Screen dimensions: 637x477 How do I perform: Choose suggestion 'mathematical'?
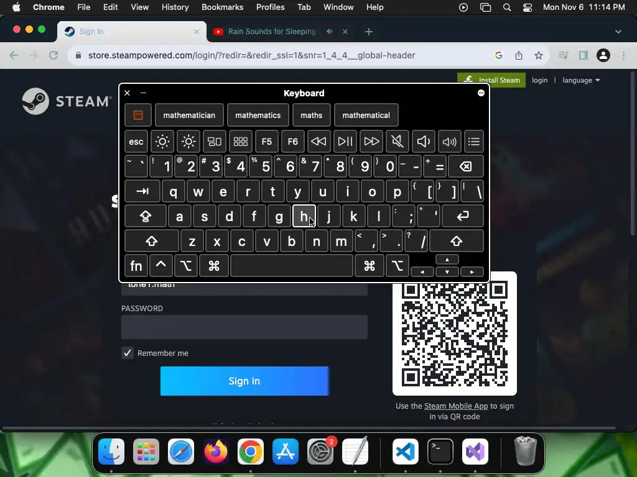tap(366, 115)
